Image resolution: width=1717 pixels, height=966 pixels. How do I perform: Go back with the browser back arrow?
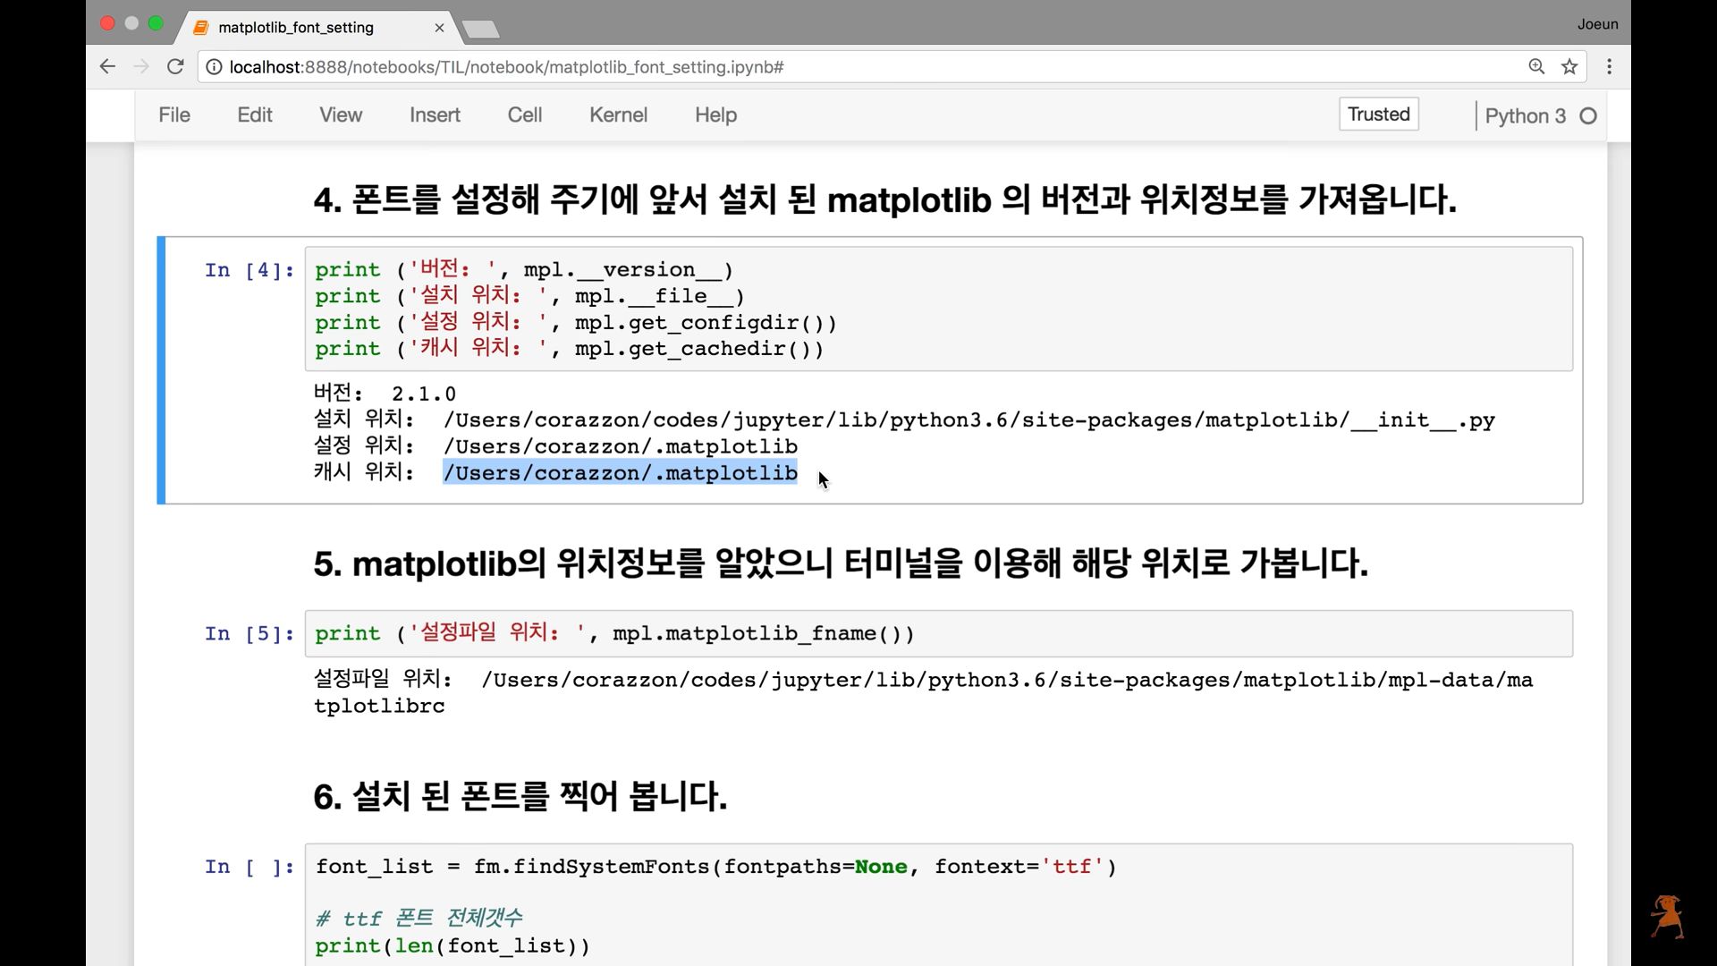[107, 67]
